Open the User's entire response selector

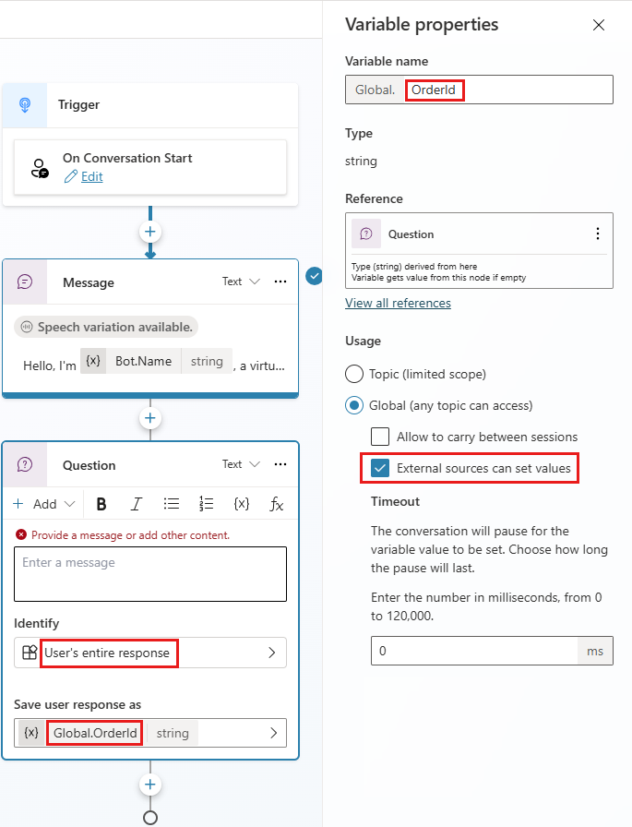[x=108, y=653]
